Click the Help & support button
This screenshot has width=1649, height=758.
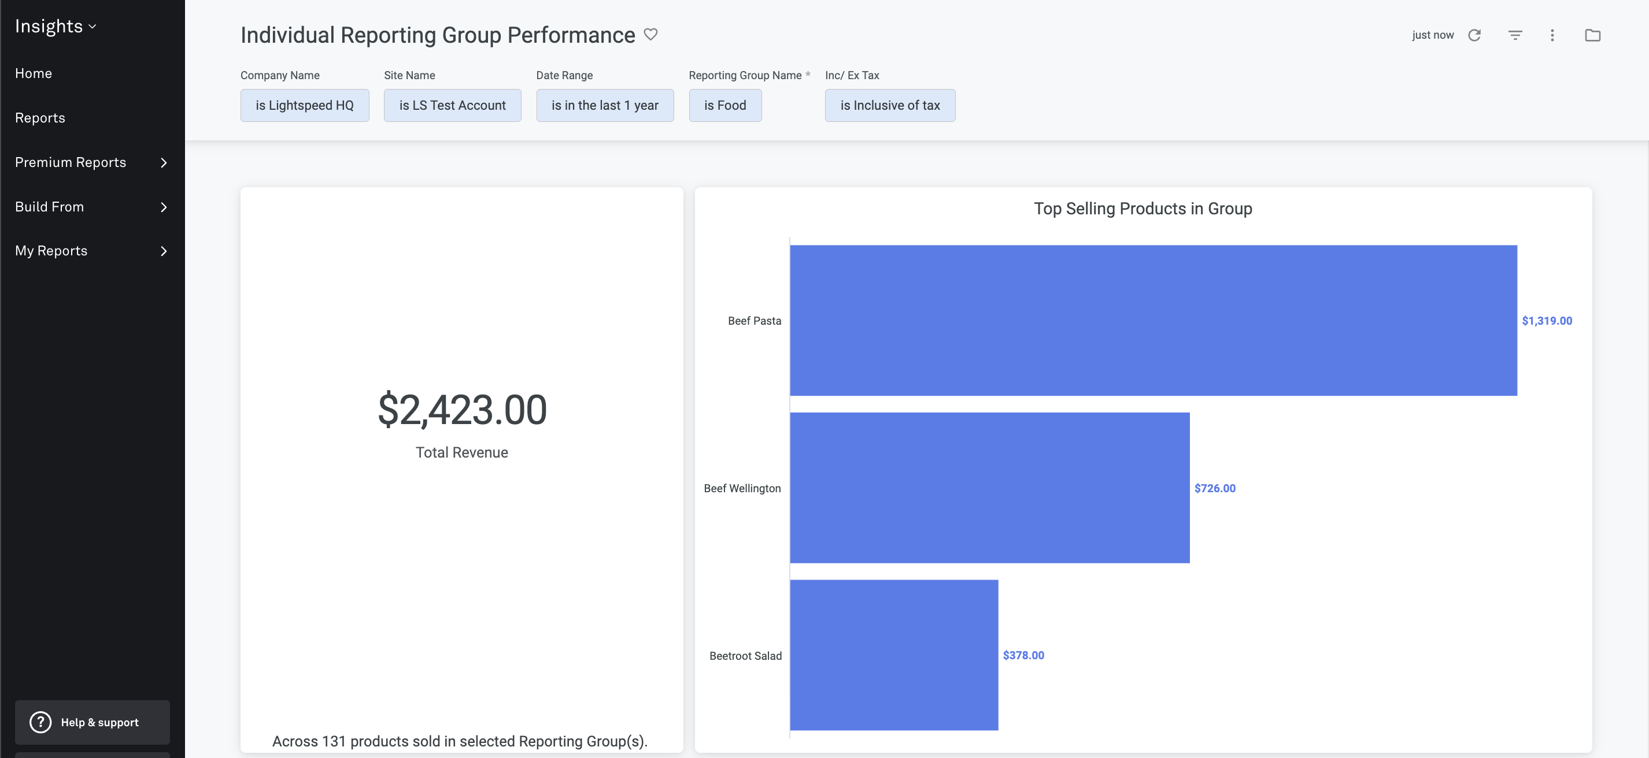tap(92, 722)
